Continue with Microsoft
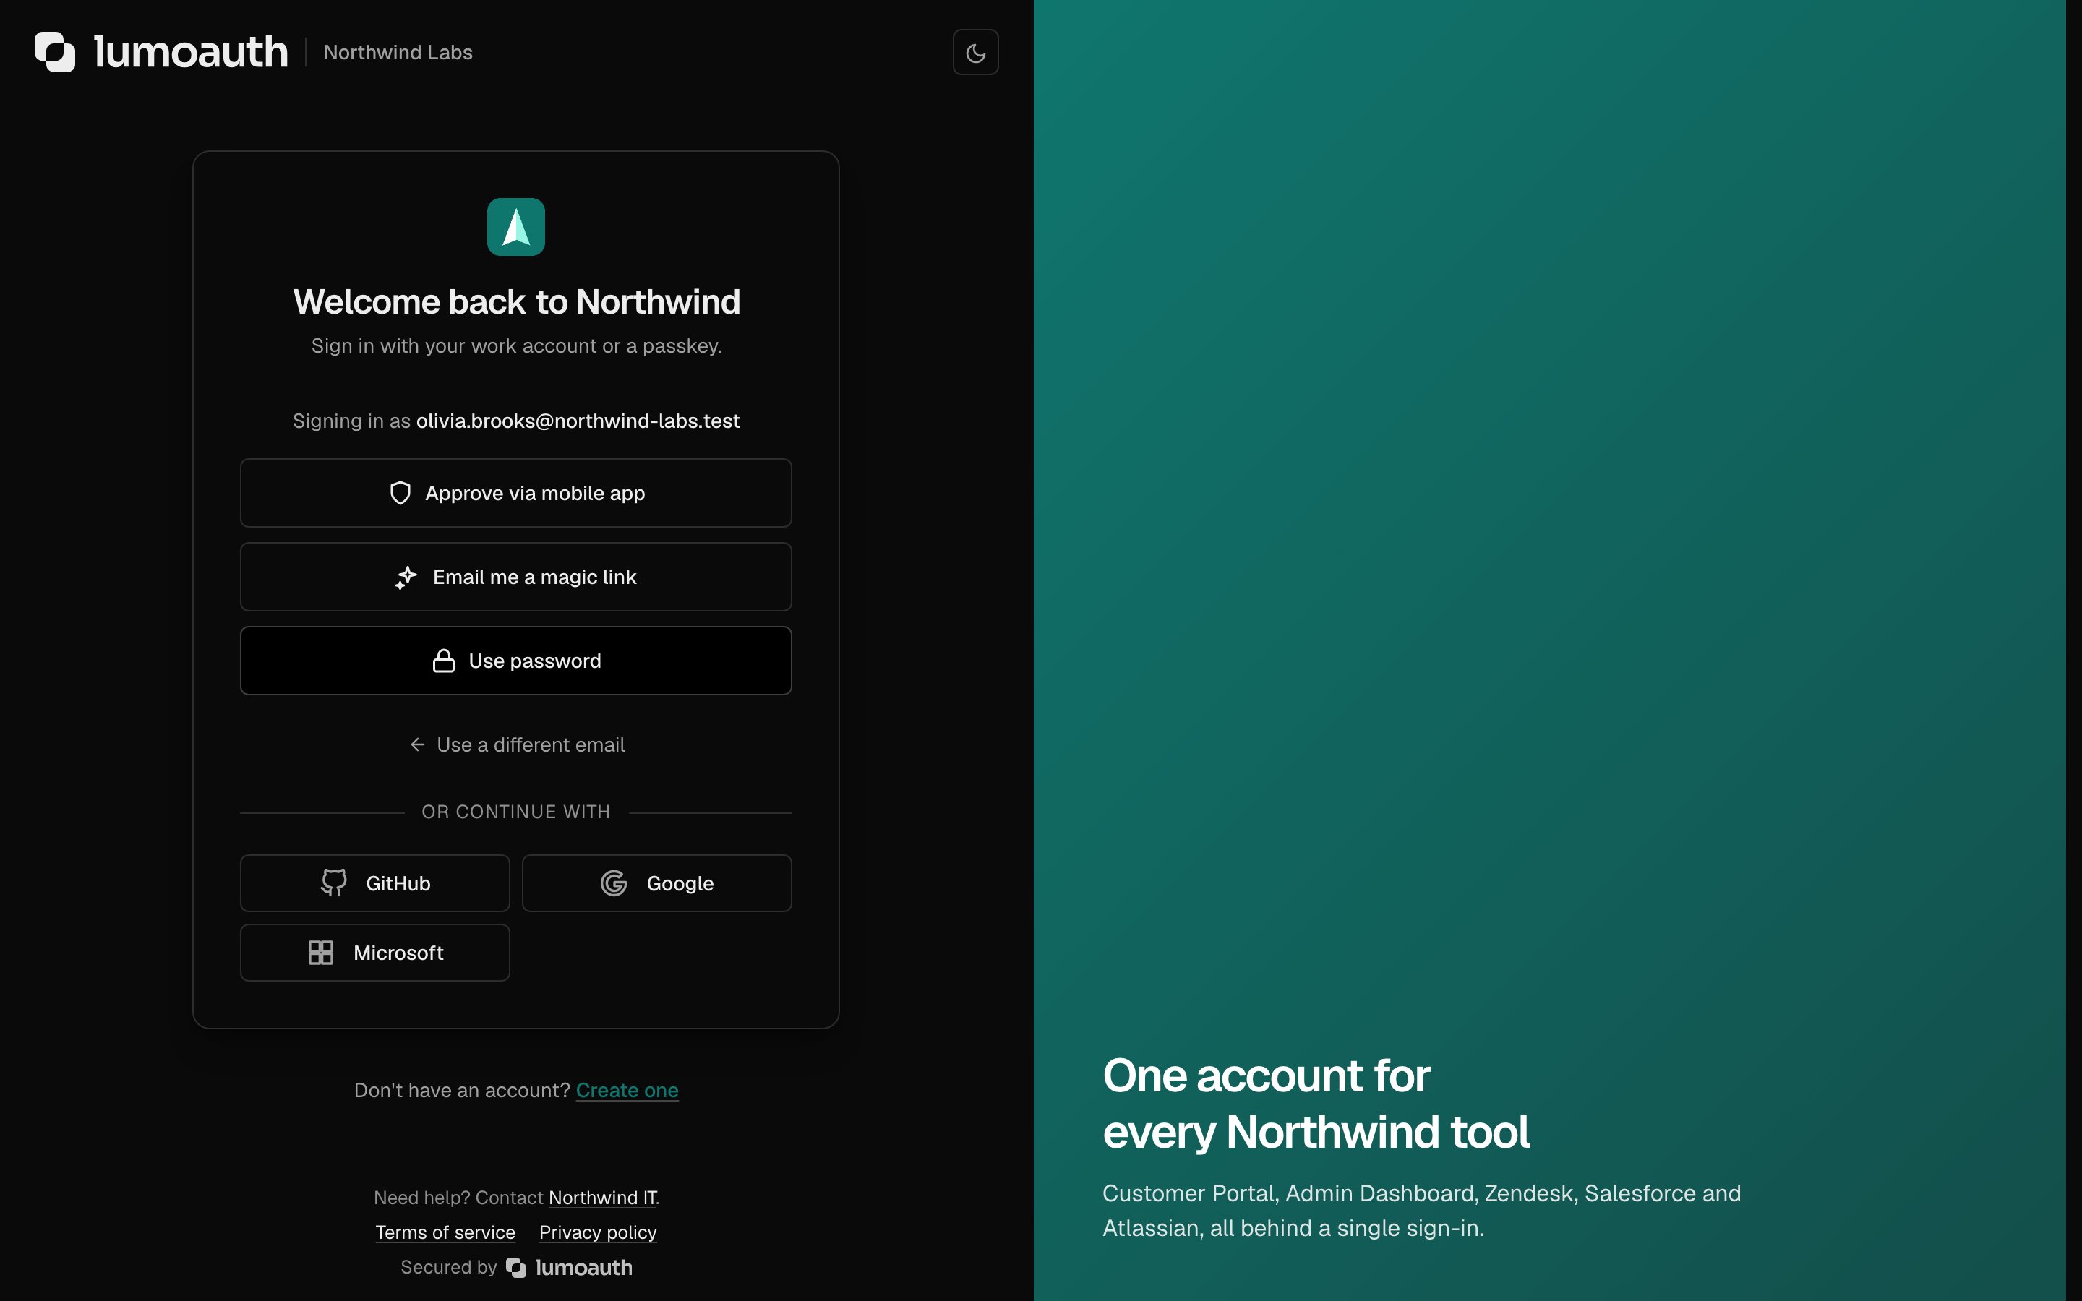This screenshot has width=2082, height=1301. (x=375, y=953)
